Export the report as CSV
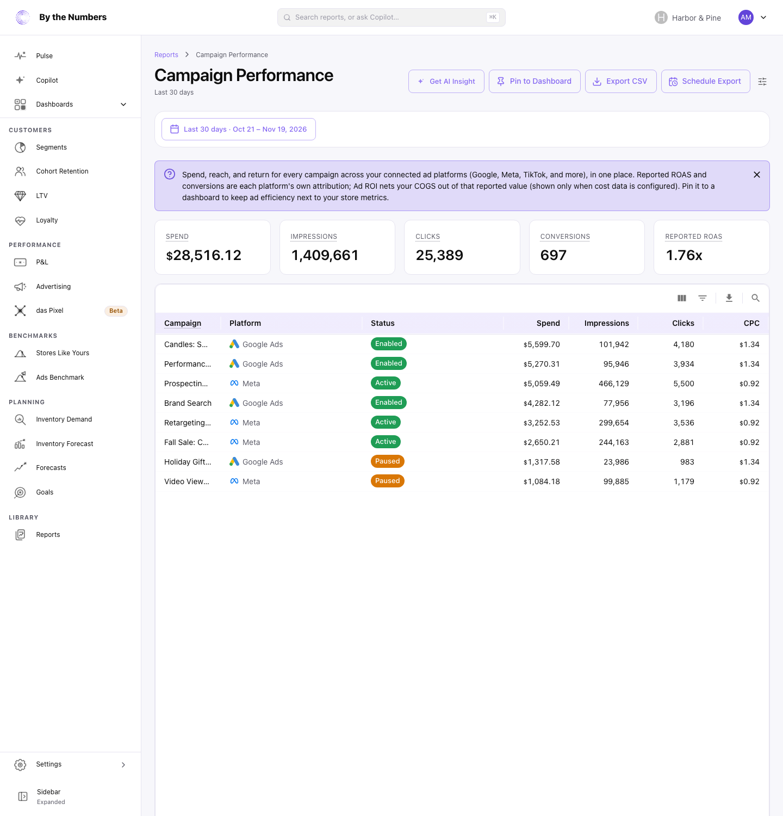783x816 pixels. pos(621,81)
